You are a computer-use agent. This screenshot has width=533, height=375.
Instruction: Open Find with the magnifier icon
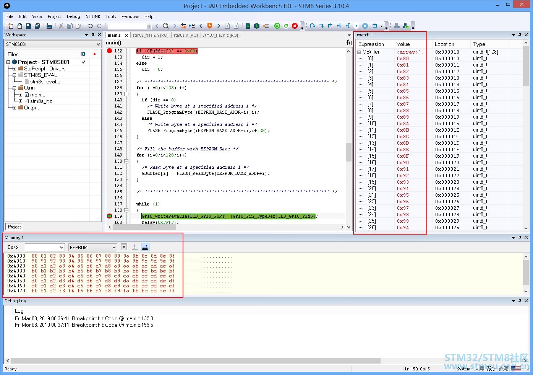click(x=165, y=26)
